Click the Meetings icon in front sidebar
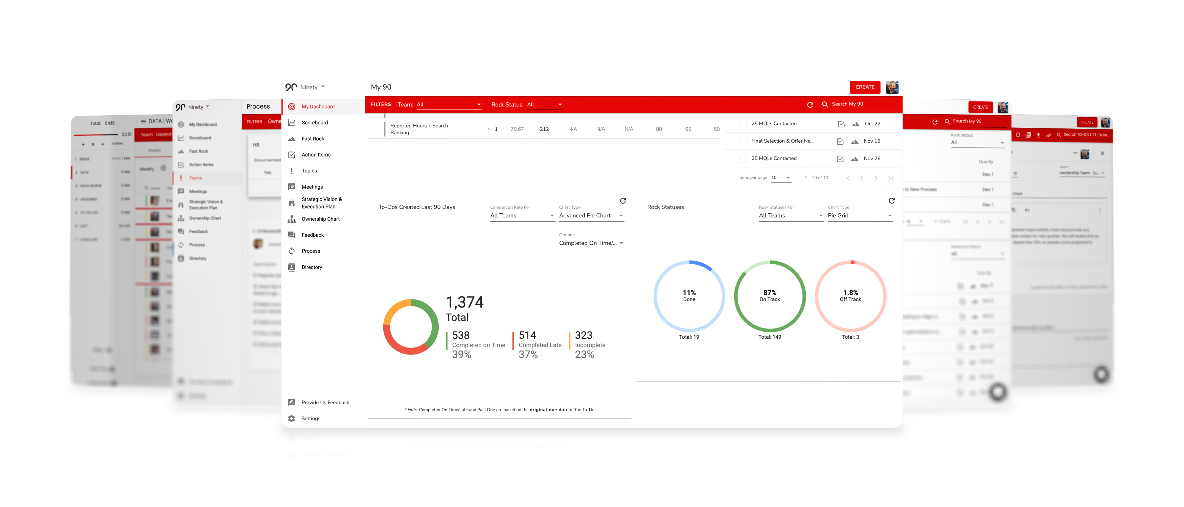Viewport: 1184px width, 507px height. pyautogui.click(x=291, y=187)
